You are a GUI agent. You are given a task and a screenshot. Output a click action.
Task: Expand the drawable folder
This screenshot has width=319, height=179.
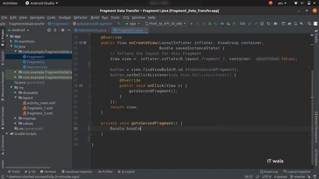point(15,93)
